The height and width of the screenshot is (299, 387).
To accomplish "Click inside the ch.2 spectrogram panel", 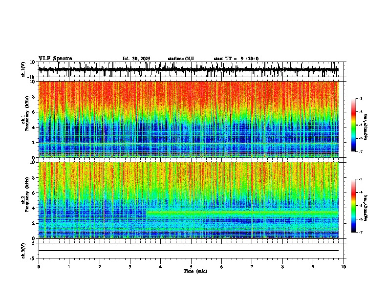I will 189,200.
